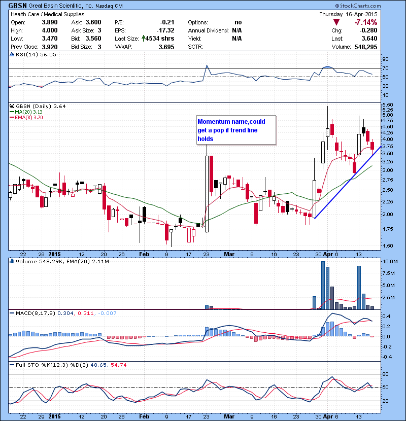Click the Feb label on price chart axis
This screenshot has height=421, width=406.
click(144, 254)
